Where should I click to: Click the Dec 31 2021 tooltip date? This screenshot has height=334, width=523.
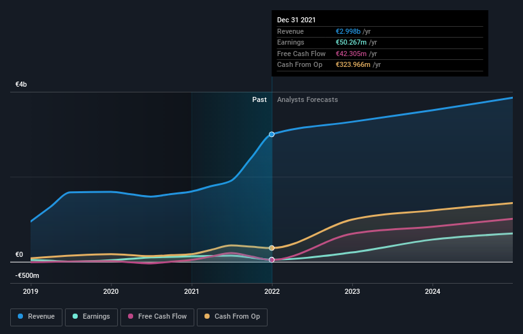(x=296, y=20)
